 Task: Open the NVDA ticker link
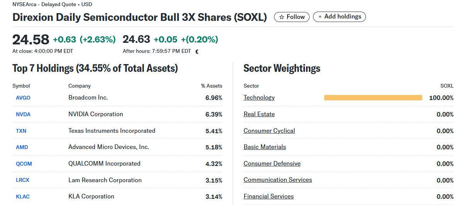23,114
